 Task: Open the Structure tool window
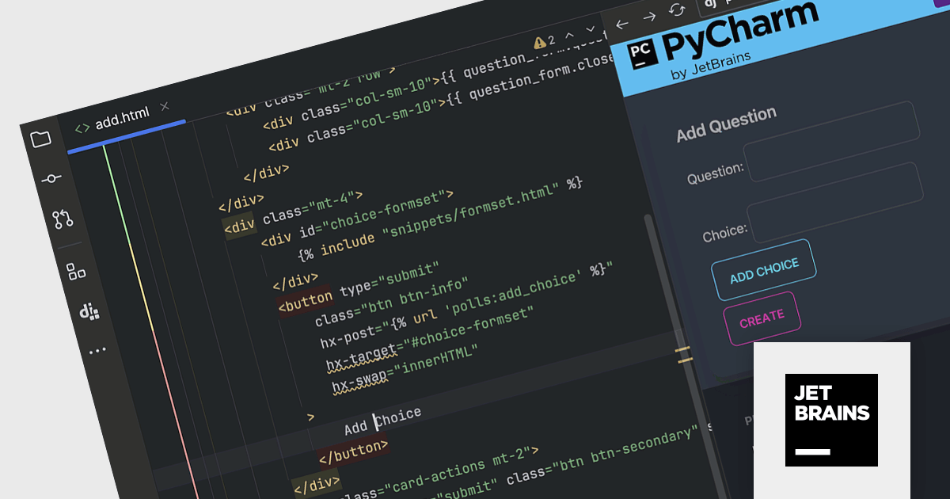76,272
